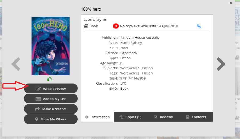Click the blue permalink chain icon
Image resolution: width=240 pixels, height=139 pixels.
point(199,26)
